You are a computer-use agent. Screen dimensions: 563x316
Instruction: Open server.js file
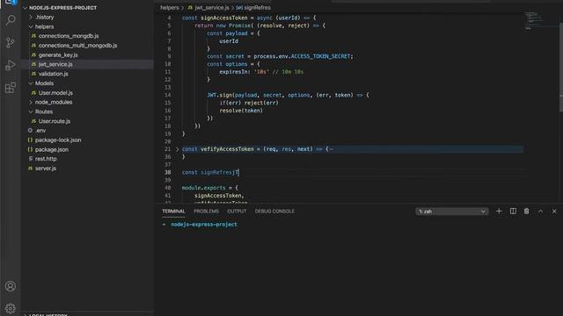(46, 169)
